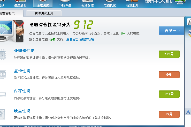The height and width of the screenshot is (127, 191).
Task: Switch to the 硬件测试工具 tab
Action: [44, 13]
